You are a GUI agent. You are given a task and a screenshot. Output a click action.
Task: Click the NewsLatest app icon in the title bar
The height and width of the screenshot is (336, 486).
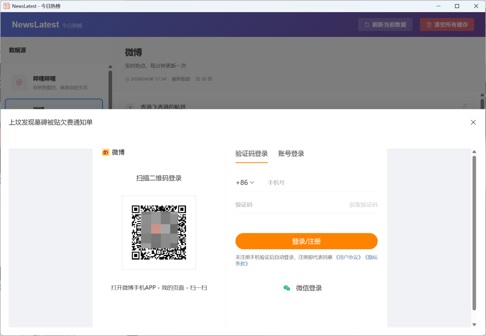6,6
